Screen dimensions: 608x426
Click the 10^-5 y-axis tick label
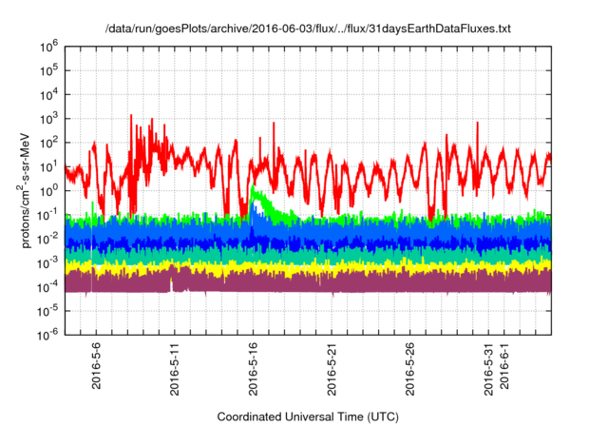[47, 312]
